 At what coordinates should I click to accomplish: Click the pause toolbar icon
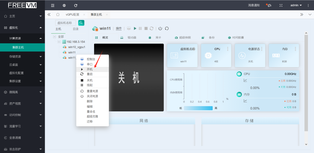coord(140,28)
